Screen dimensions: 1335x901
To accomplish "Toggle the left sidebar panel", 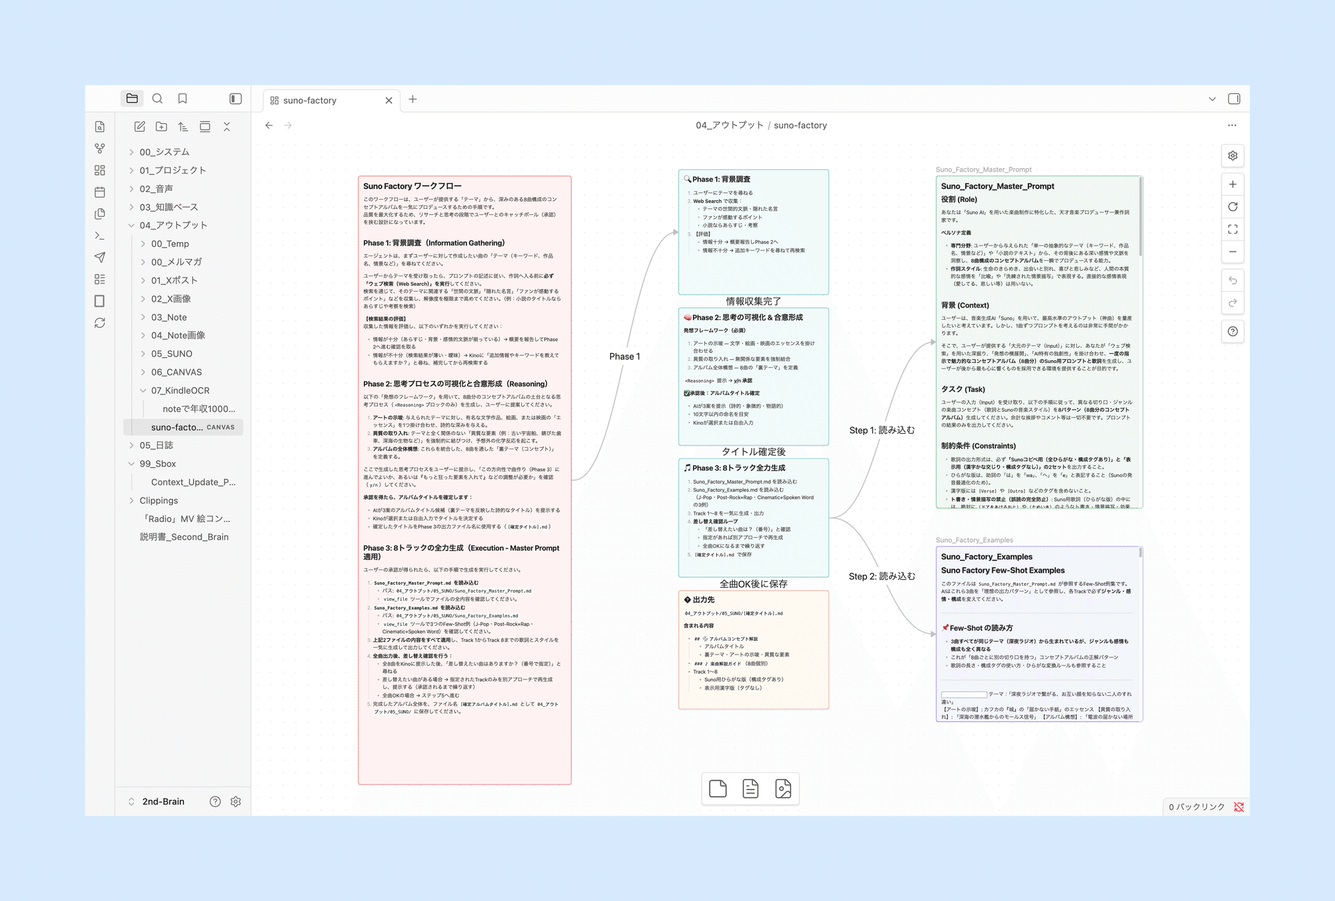I will click(x=236, y=99).
